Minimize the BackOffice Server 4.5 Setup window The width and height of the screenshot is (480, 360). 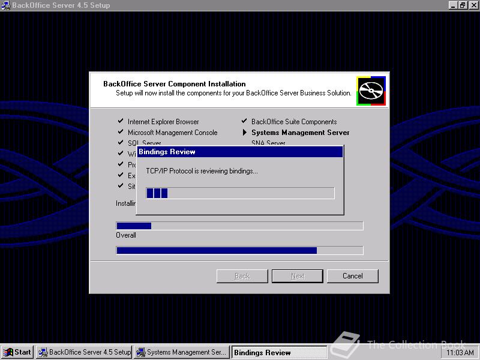click(x=454, y=5)
